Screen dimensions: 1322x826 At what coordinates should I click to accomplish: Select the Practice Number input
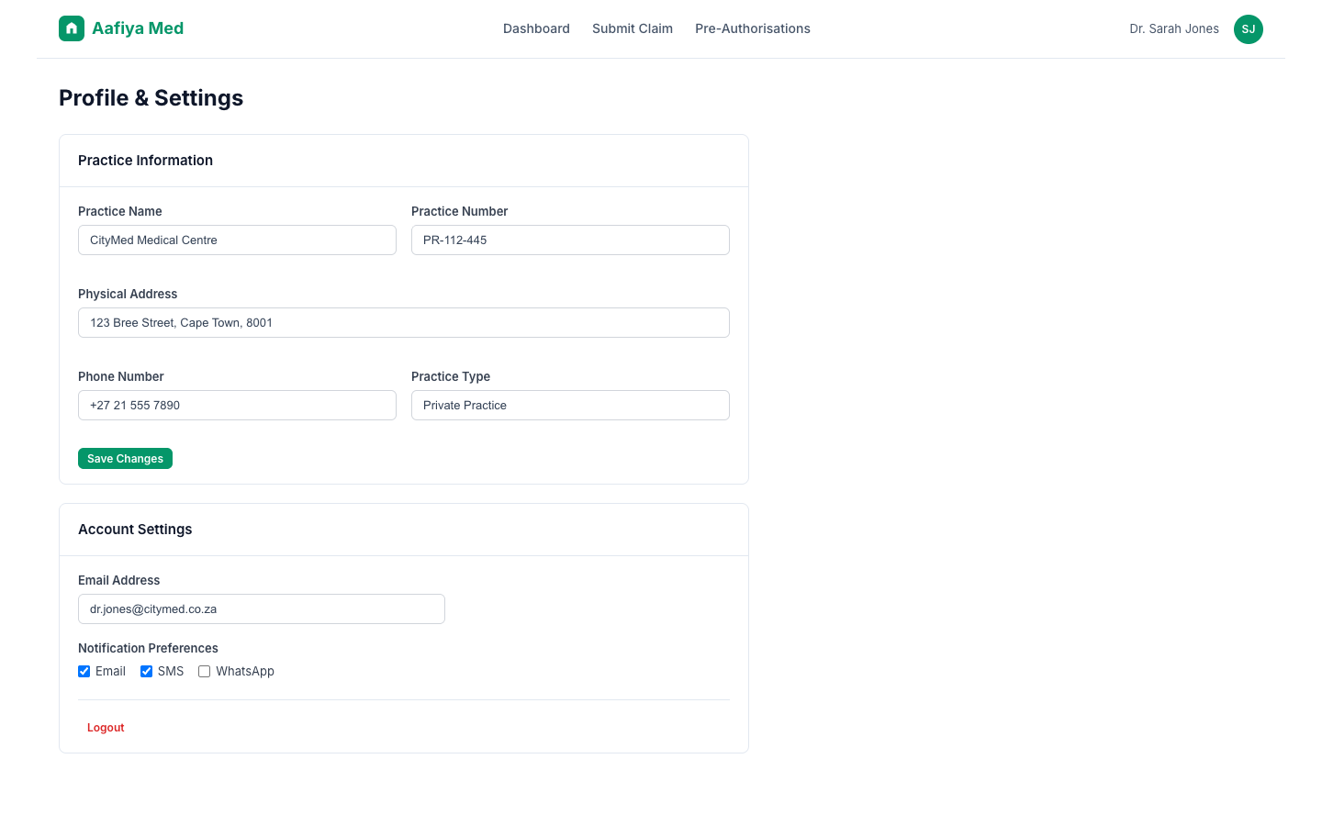pyautogui.click(x=570, y=240)
